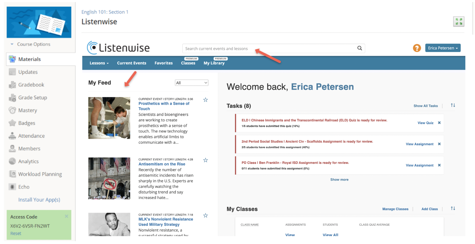Click the Add Class link
475x244 pixels.
point(429,209)
